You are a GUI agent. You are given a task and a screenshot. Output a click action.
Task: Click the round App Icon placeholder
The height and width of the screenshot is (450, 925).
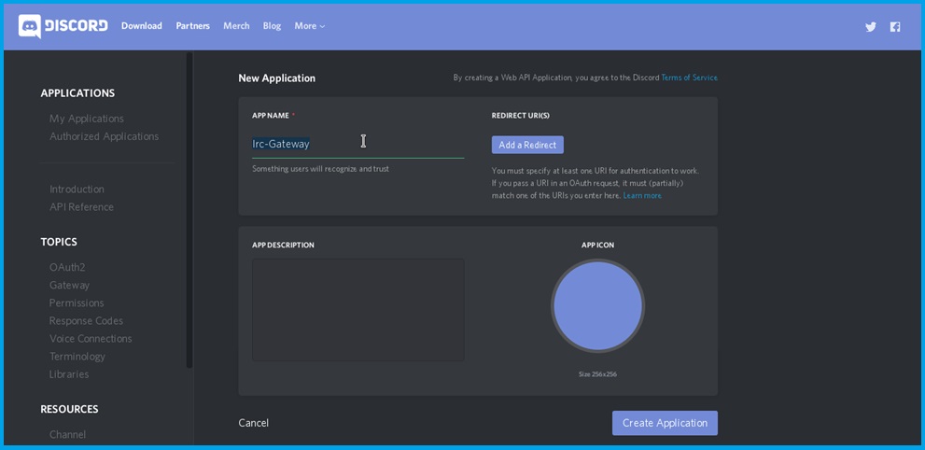pyautogui.click(x=597, y=306)
